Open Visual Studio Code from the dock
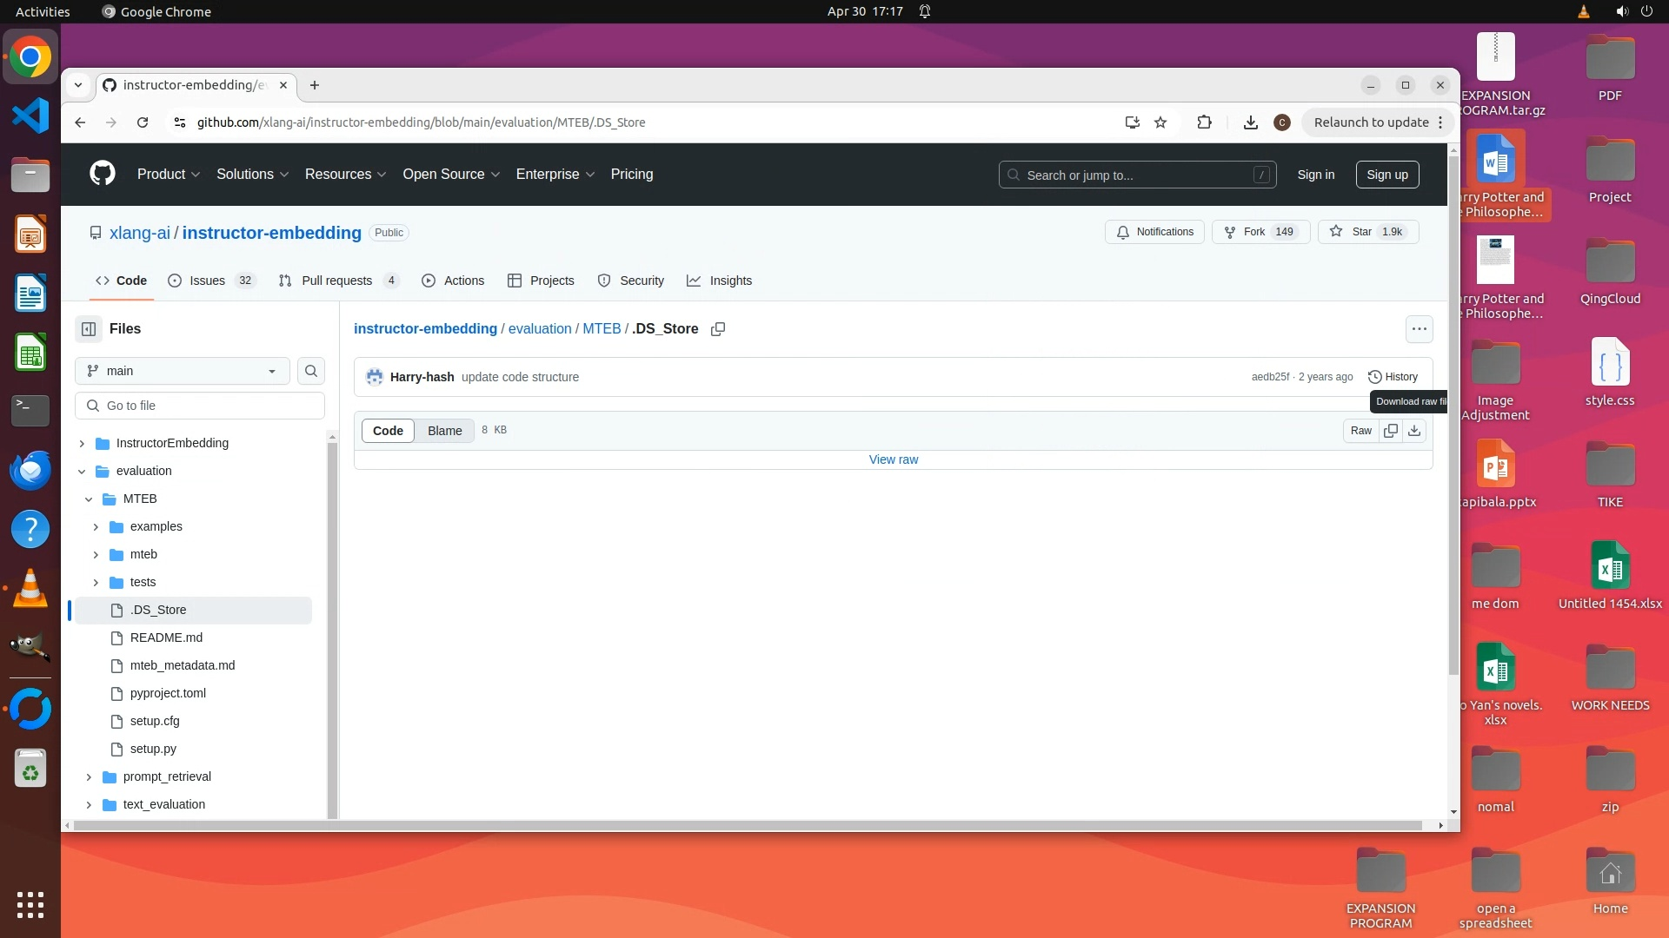The height and width of the screenshot is (938, 1669). coord(30,116)
